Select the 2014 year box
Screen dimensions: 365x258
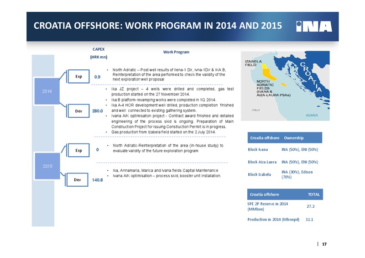click(x=47, y=91)
